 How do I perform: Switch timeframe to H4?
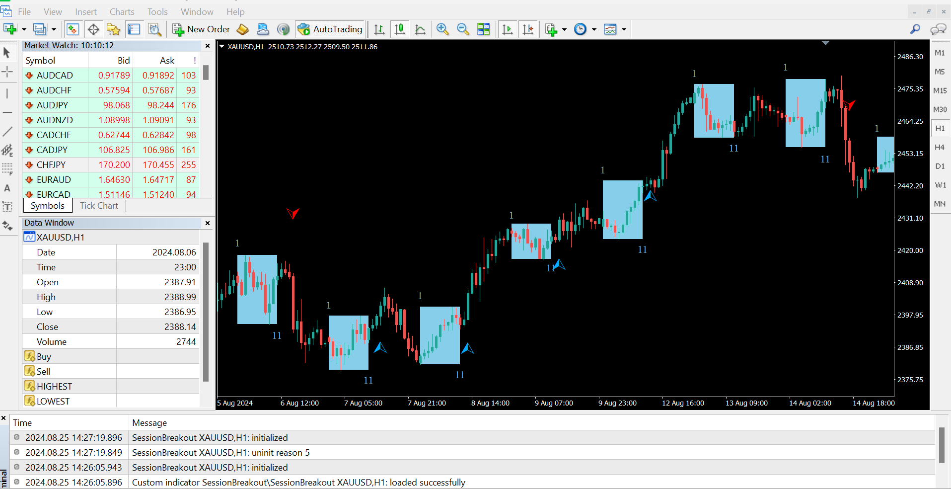pyautogui.click(x=940, y=147)
